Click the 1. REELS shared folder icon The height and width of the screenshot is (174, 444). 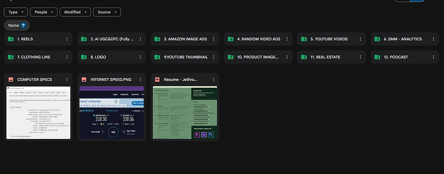[x=11, y=39]
